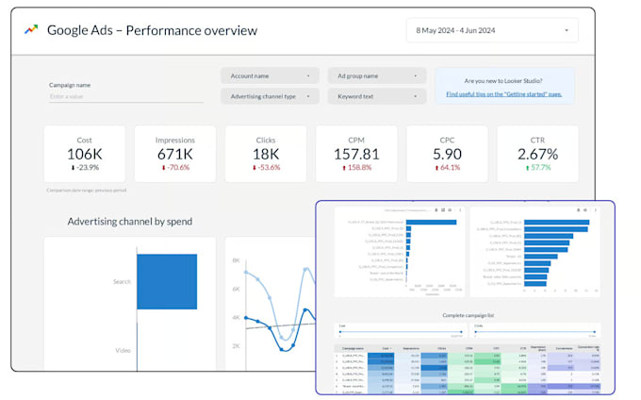Click the red down arrow beside -70.6% on Impressions
Screen dimensions: 641x400
pyautogui.click(x=163, y=168)
